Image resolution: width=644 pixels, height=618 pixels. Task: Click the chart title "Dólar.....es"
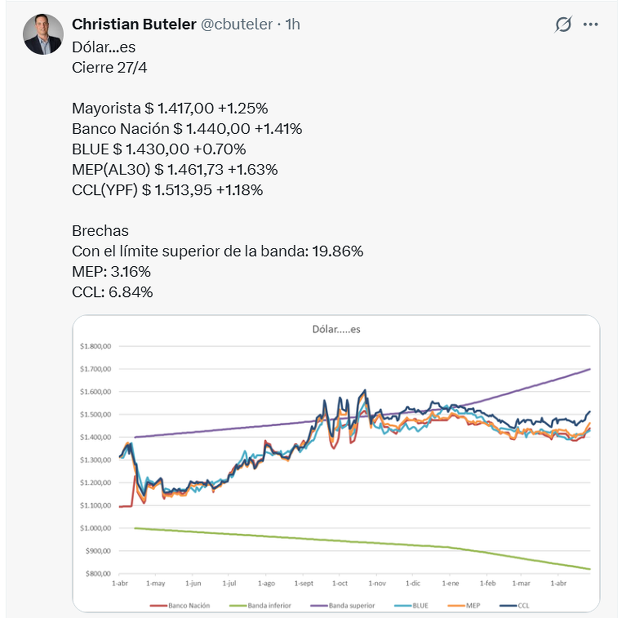336,329
